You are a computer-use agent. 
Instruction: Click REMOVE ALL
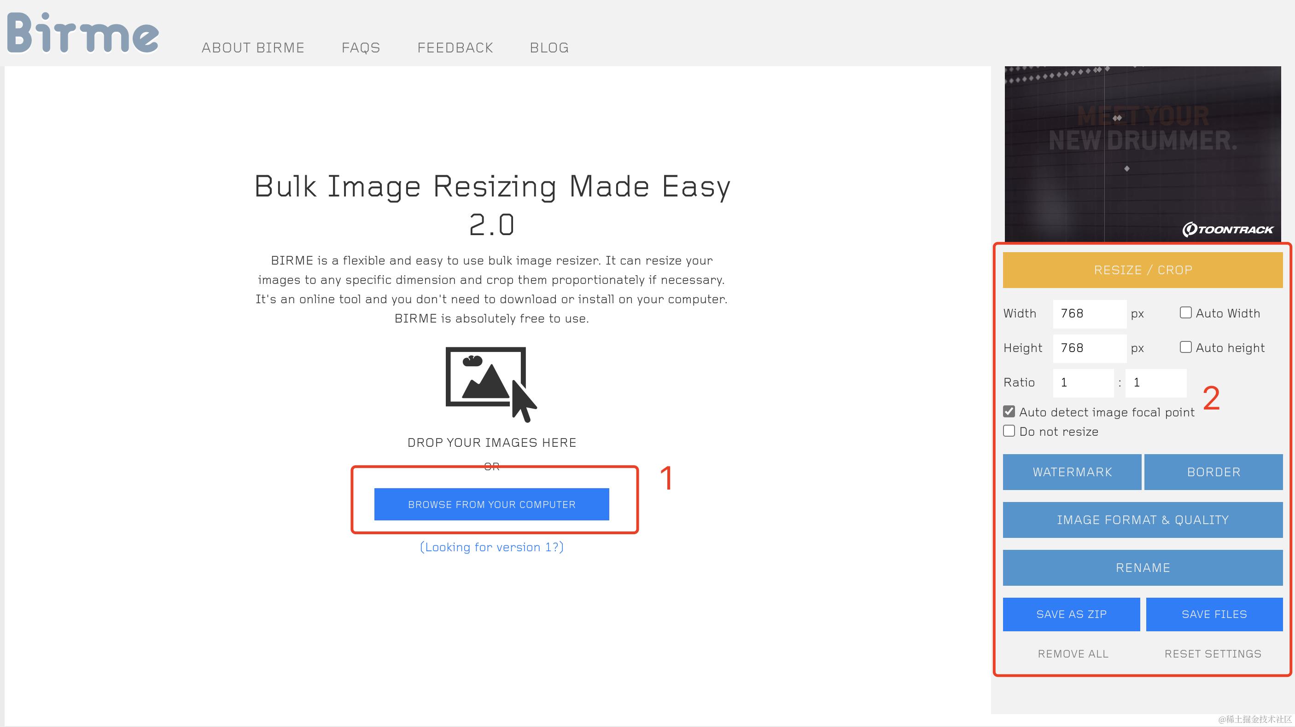coord(1073,654)
